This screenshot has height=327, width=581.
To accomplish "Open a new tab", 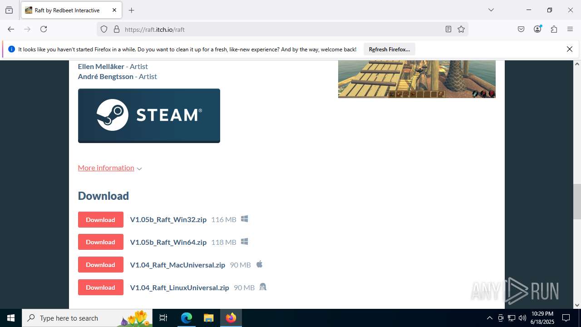I will tap(132, 10).
